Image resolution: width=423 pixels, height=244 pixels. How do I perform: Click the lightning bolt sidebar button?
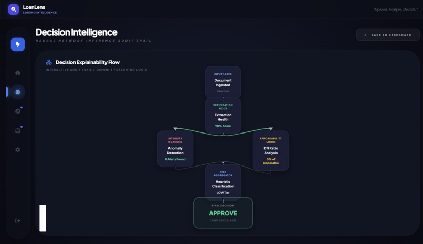[x=18, y=45]
